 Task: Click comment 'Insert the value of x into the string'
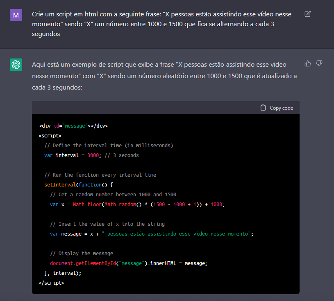(107, 224)
